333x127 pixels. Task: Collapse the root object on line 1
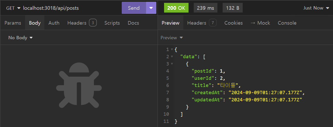(172, 49)
